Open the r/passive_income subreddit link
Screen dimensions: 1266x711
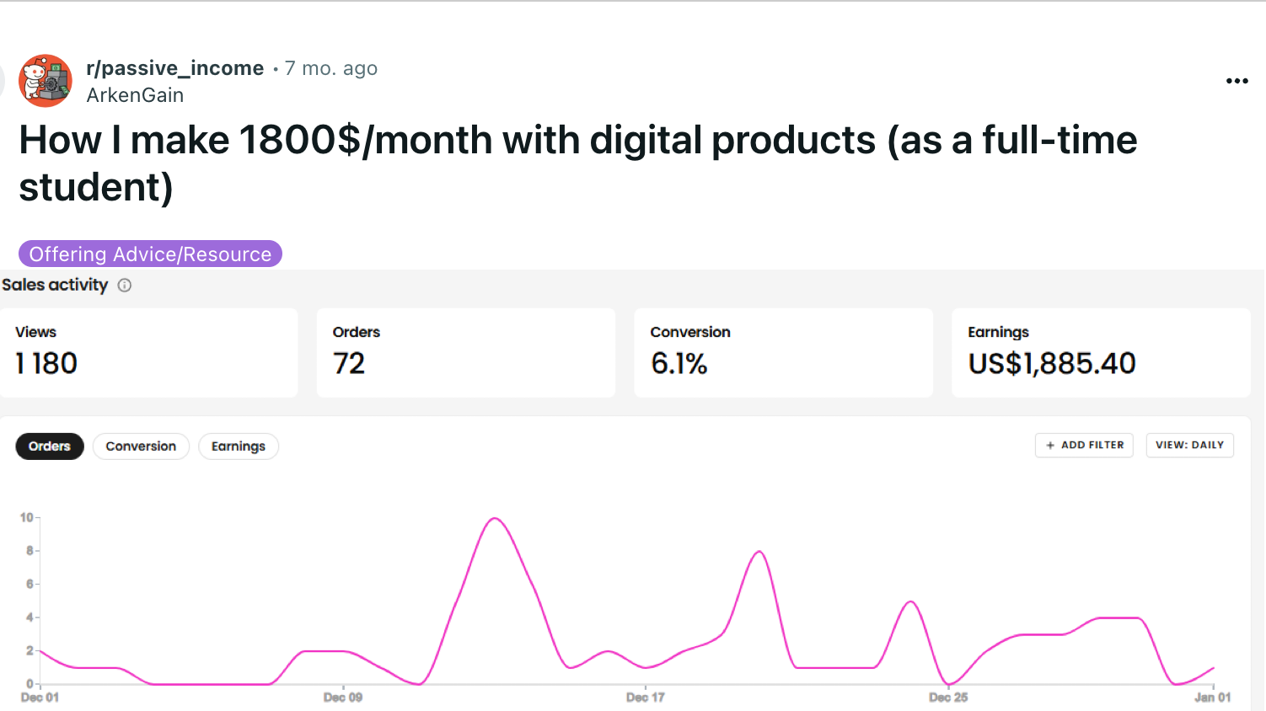click(174, 68)
